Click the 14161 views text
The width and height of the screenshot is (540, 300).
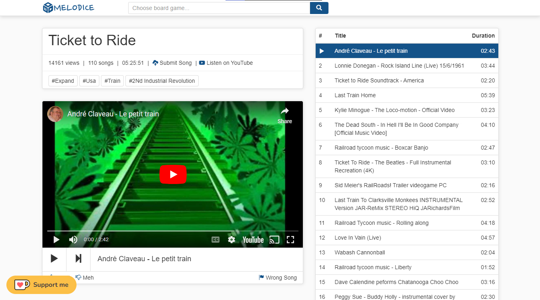64,63
